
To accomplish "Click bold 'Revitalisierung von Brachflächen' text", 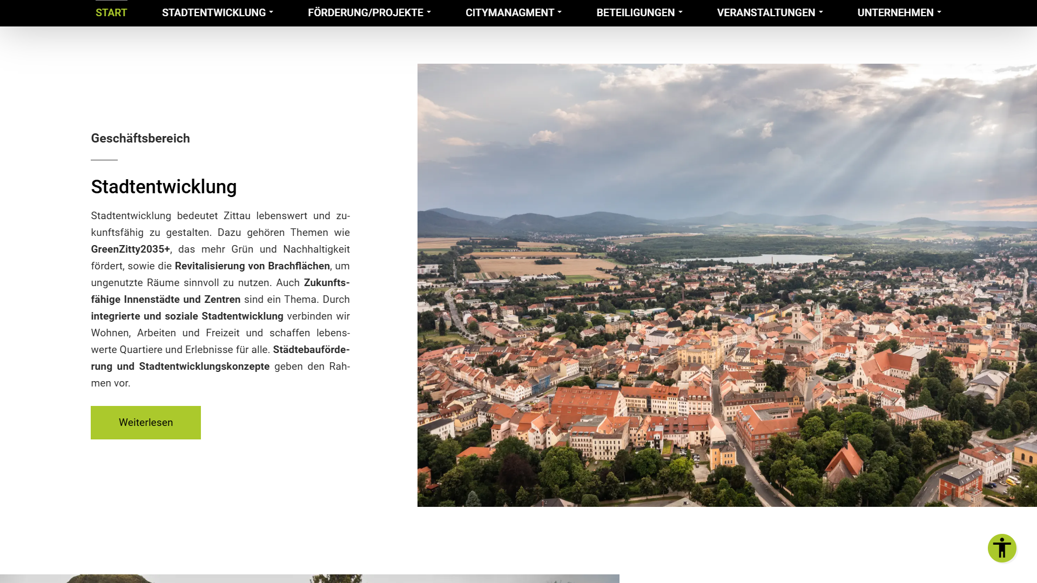I will pyautogui.click(x=252, y=266).
